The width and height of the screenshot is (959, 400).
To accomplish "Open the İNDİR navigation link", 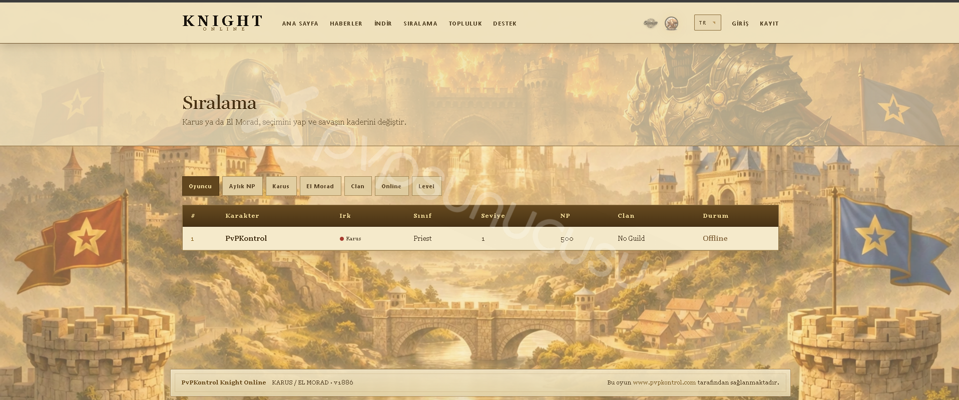I will [x=383, y=24].
